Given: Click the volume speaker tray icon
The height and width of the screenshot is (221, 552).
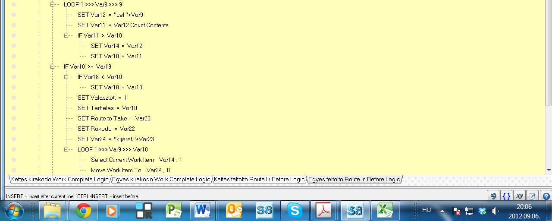Looking at the screenshot, I should 495,211.
